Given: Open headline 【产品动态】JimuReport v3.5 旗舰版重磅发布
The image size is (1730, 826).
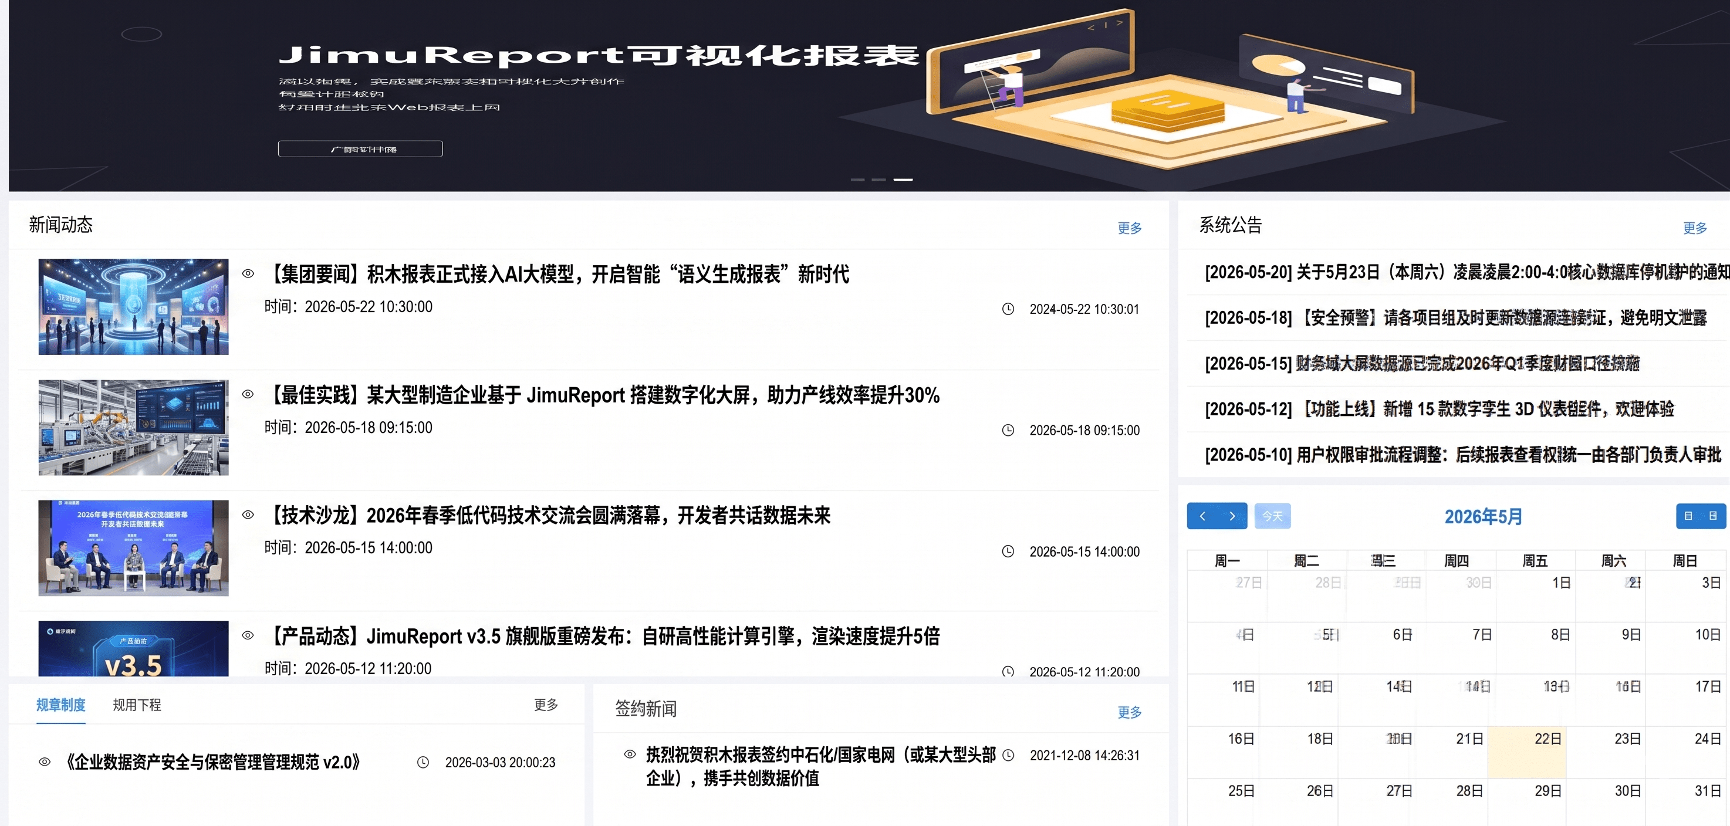Looking at the screenshot, I should point(603,636).
